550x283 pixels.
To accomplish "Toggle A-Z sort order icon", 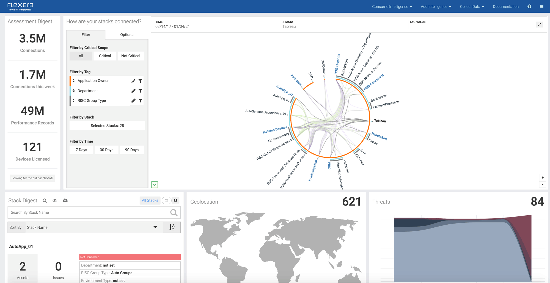I will pyautogui.click(x=172, y=227).
